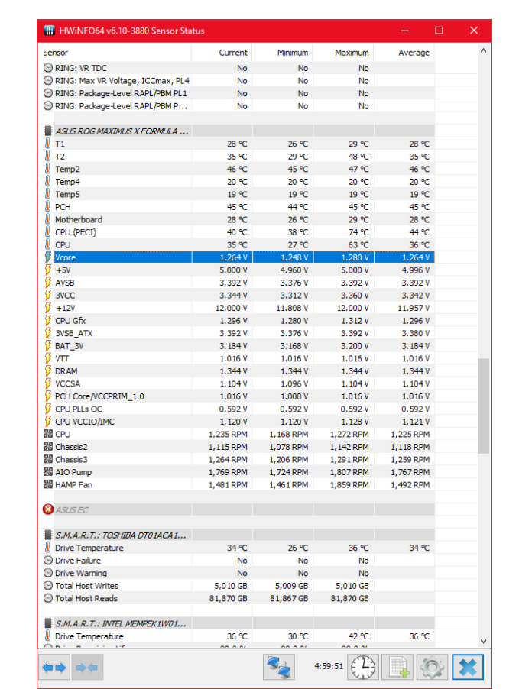Open the network remote monitoring icon

tap(279, 668)
